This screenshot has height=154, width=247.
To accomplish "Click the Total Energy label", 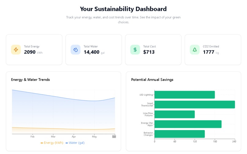I will [32, 46].
